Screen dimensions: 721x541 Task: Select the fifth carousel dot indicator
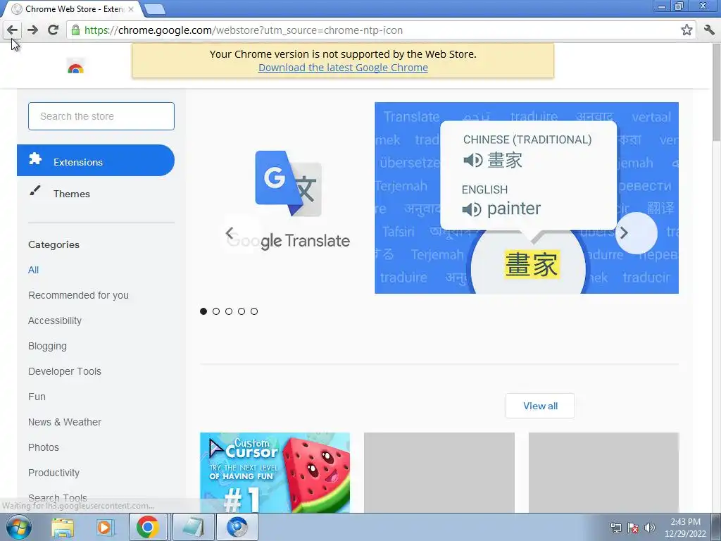[x=253, y=311]
